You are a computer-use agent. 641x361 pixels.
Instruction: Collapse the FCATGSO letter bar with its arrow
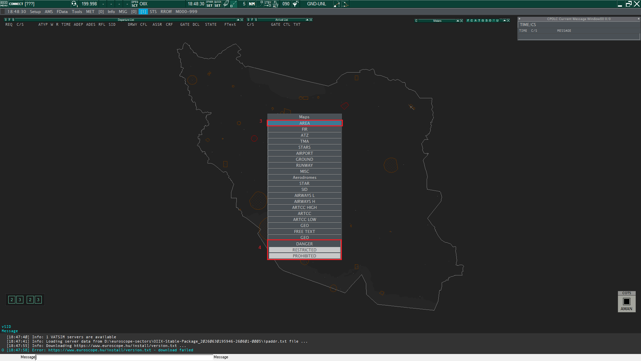[x=504, y=21]
